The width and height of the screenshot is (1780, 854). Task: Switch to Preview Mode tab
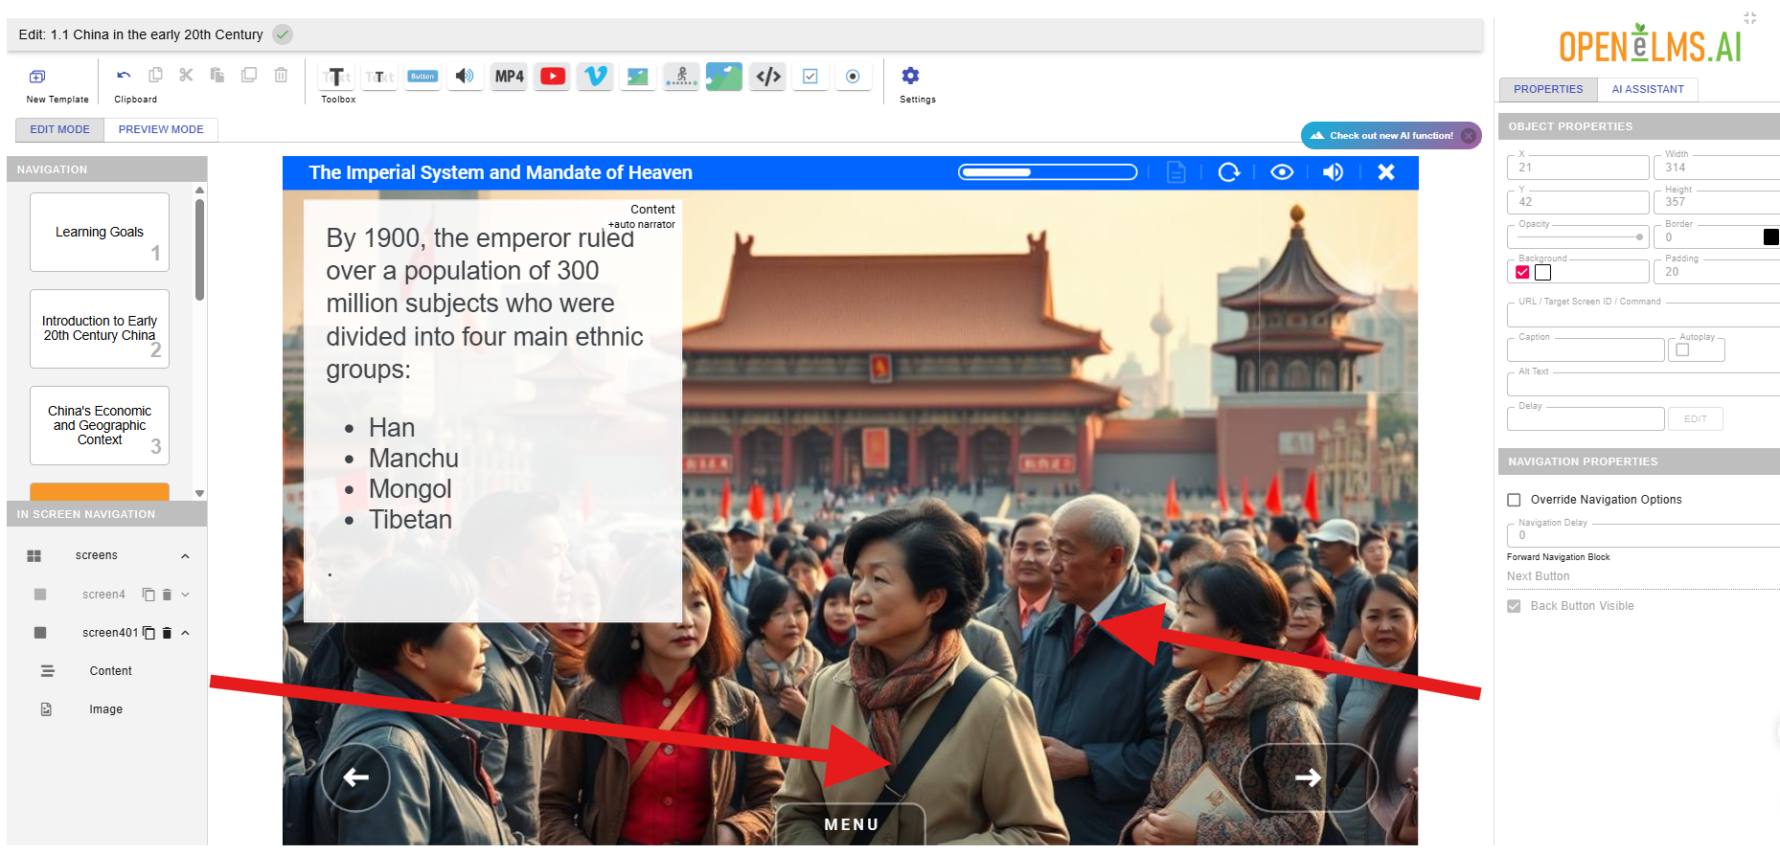[161, 129]
